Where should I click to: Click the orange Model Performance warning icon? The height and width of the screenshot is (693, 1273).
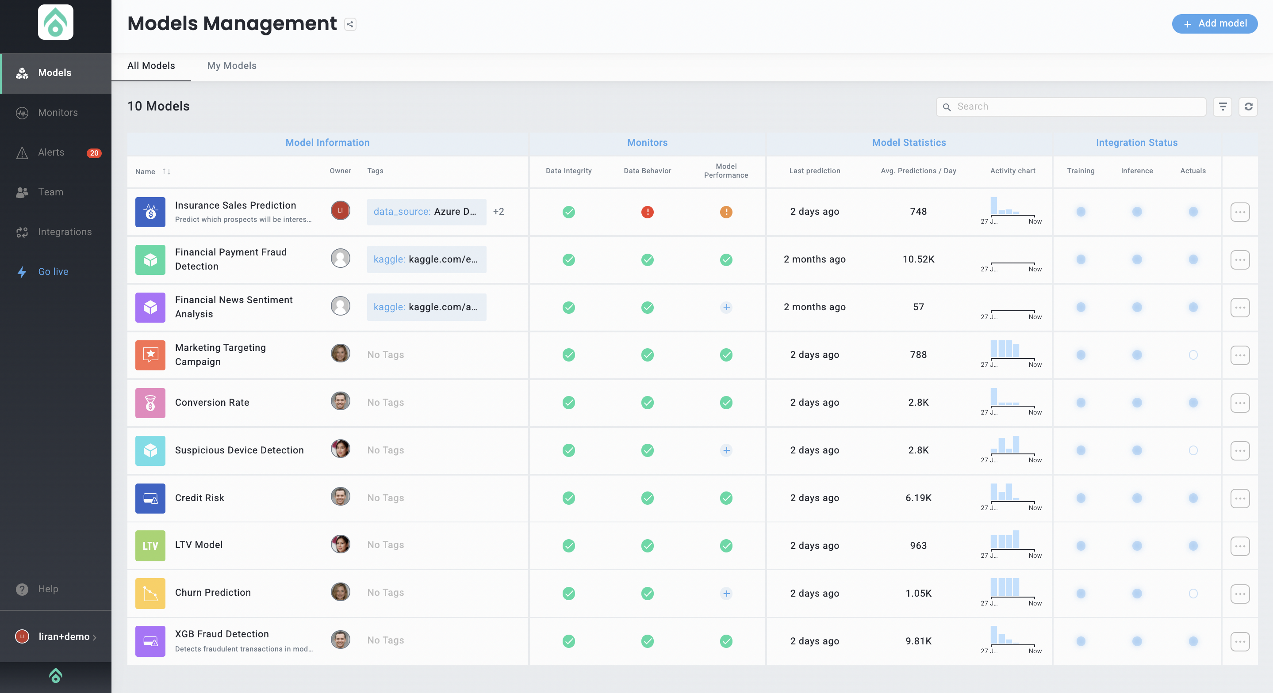[x=725, y=212]
